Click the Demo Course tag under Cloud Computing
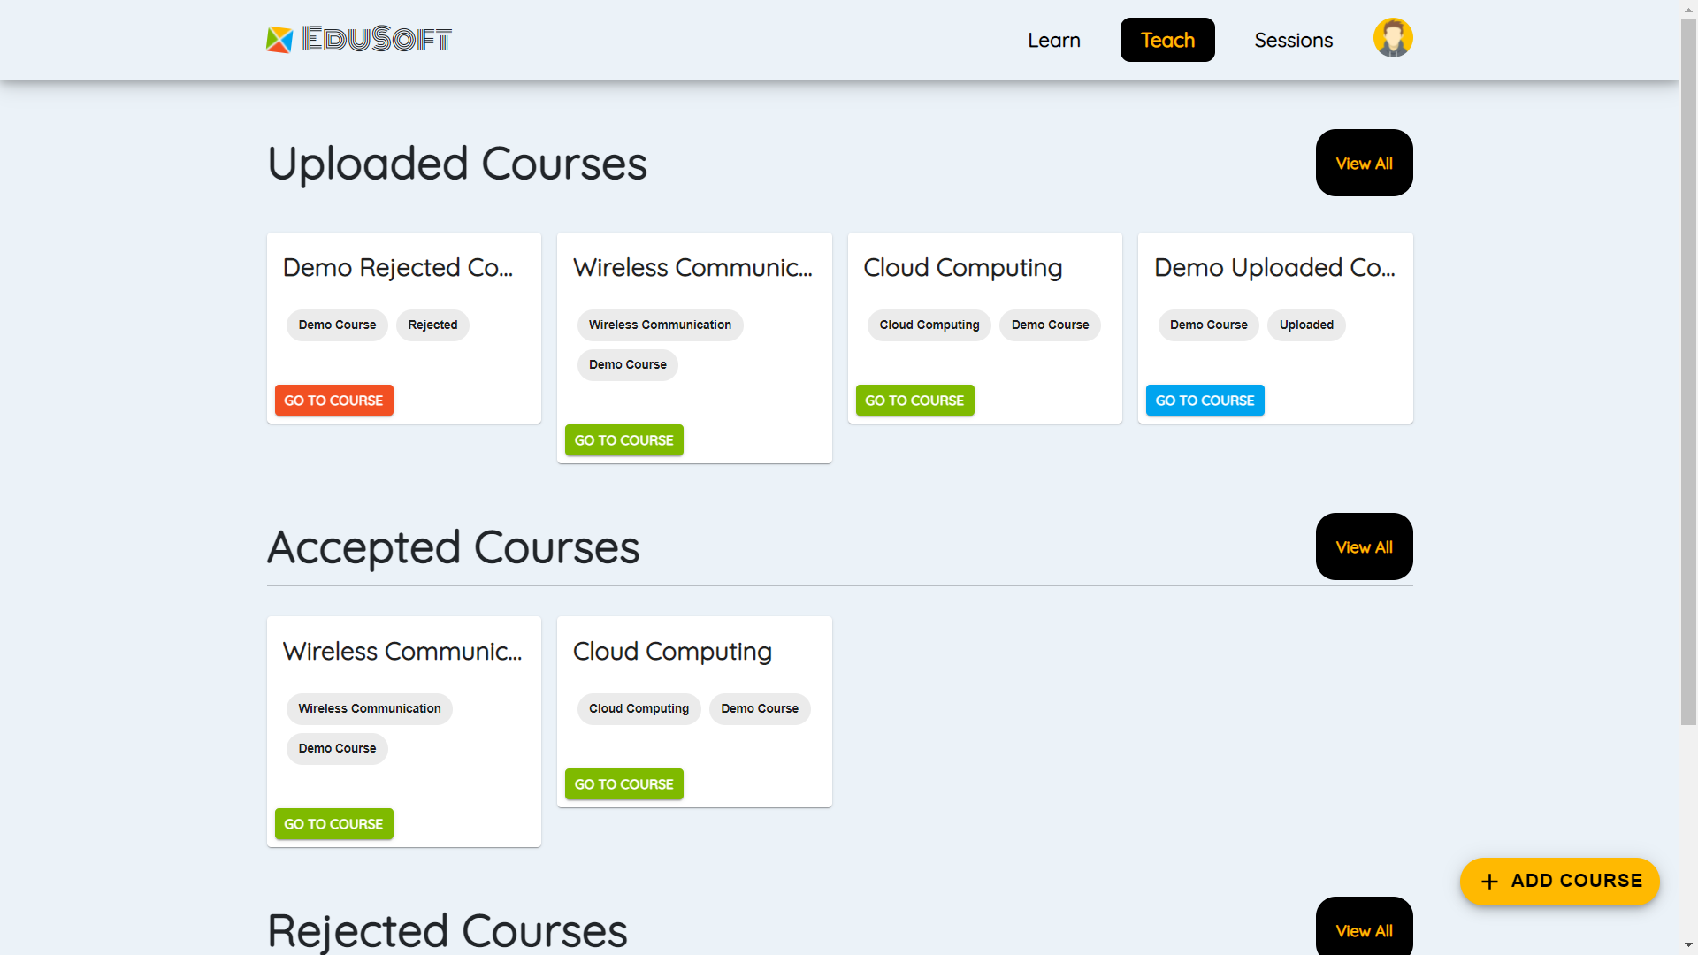 [1050, 325]
